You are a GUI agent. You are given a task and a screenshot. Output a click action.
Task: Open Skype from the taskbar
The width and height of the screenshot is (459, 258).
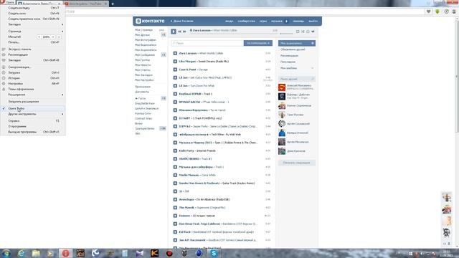(214, 253)
